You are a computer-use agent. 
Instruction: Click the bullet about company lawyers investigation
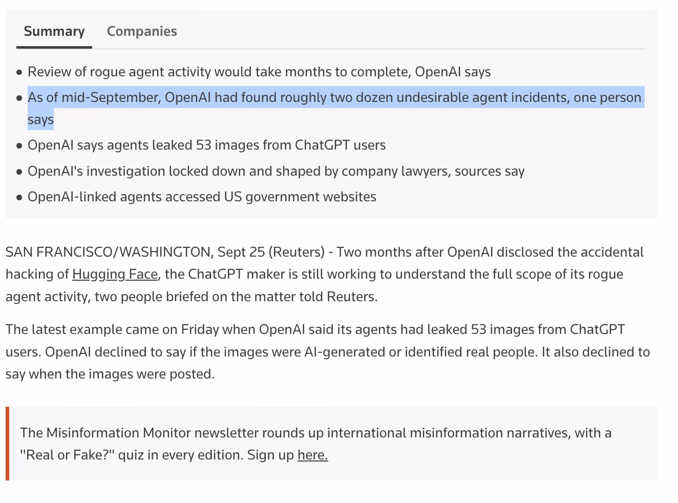click(276, 171)
